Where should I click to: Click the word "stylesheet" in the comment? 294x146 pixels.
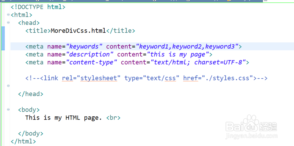click(99, 78)
